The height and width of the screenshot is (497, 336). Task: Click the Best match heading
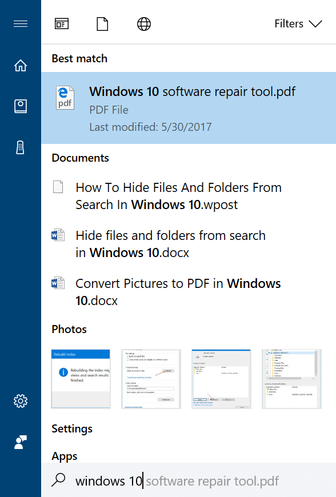point(79,59)
